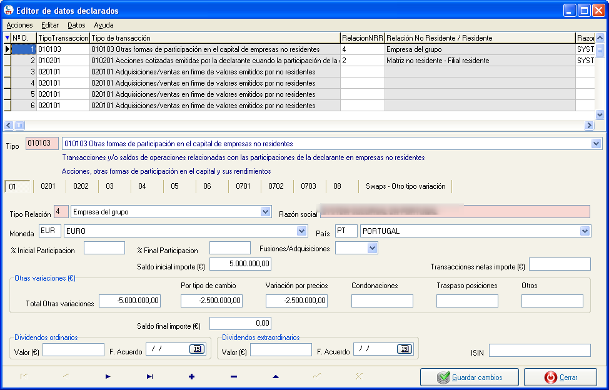Click the ISIN input field

coord(540,350)
